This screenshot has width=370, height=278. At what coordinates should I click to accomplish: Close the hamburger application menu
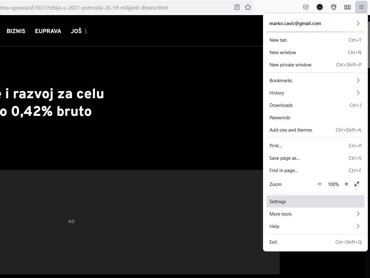361,7
